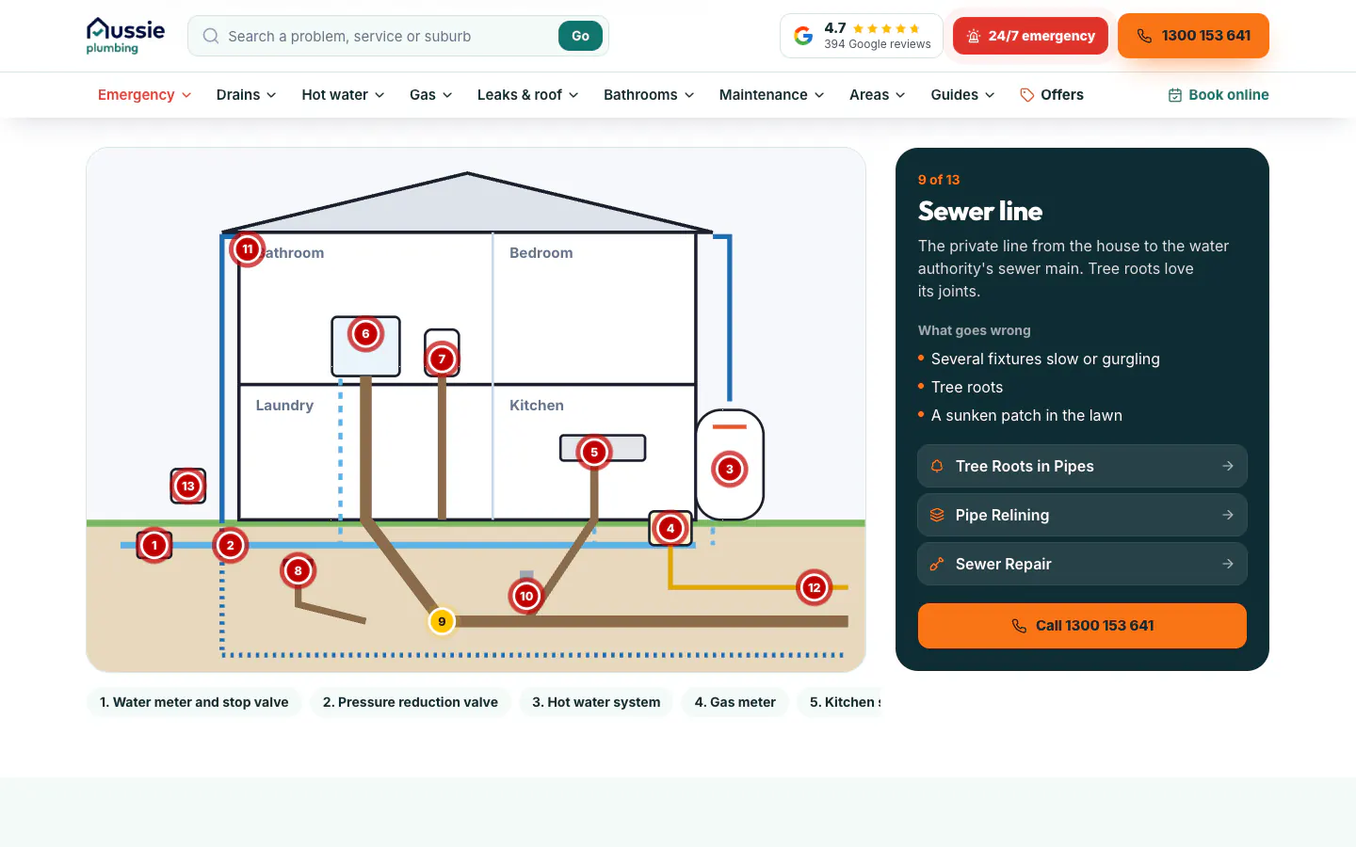Expand the Gas menu
1356x847 pixels.
[x=431, y=95]
